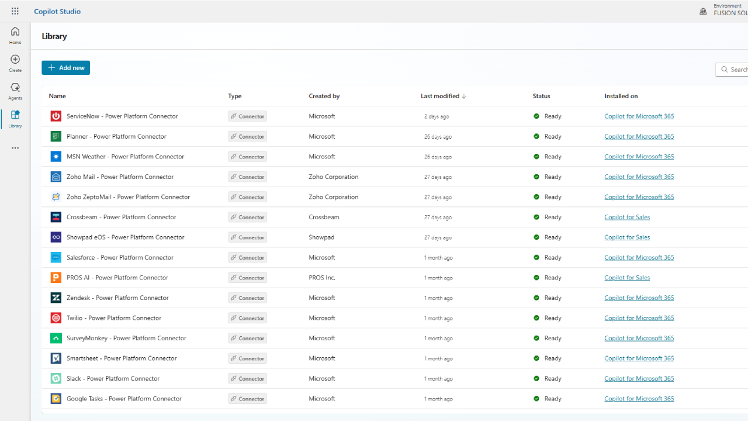Screen dimensions: 748x421
Task: Click the ServiceNow connector icon
Action: (x=56, y=116)
